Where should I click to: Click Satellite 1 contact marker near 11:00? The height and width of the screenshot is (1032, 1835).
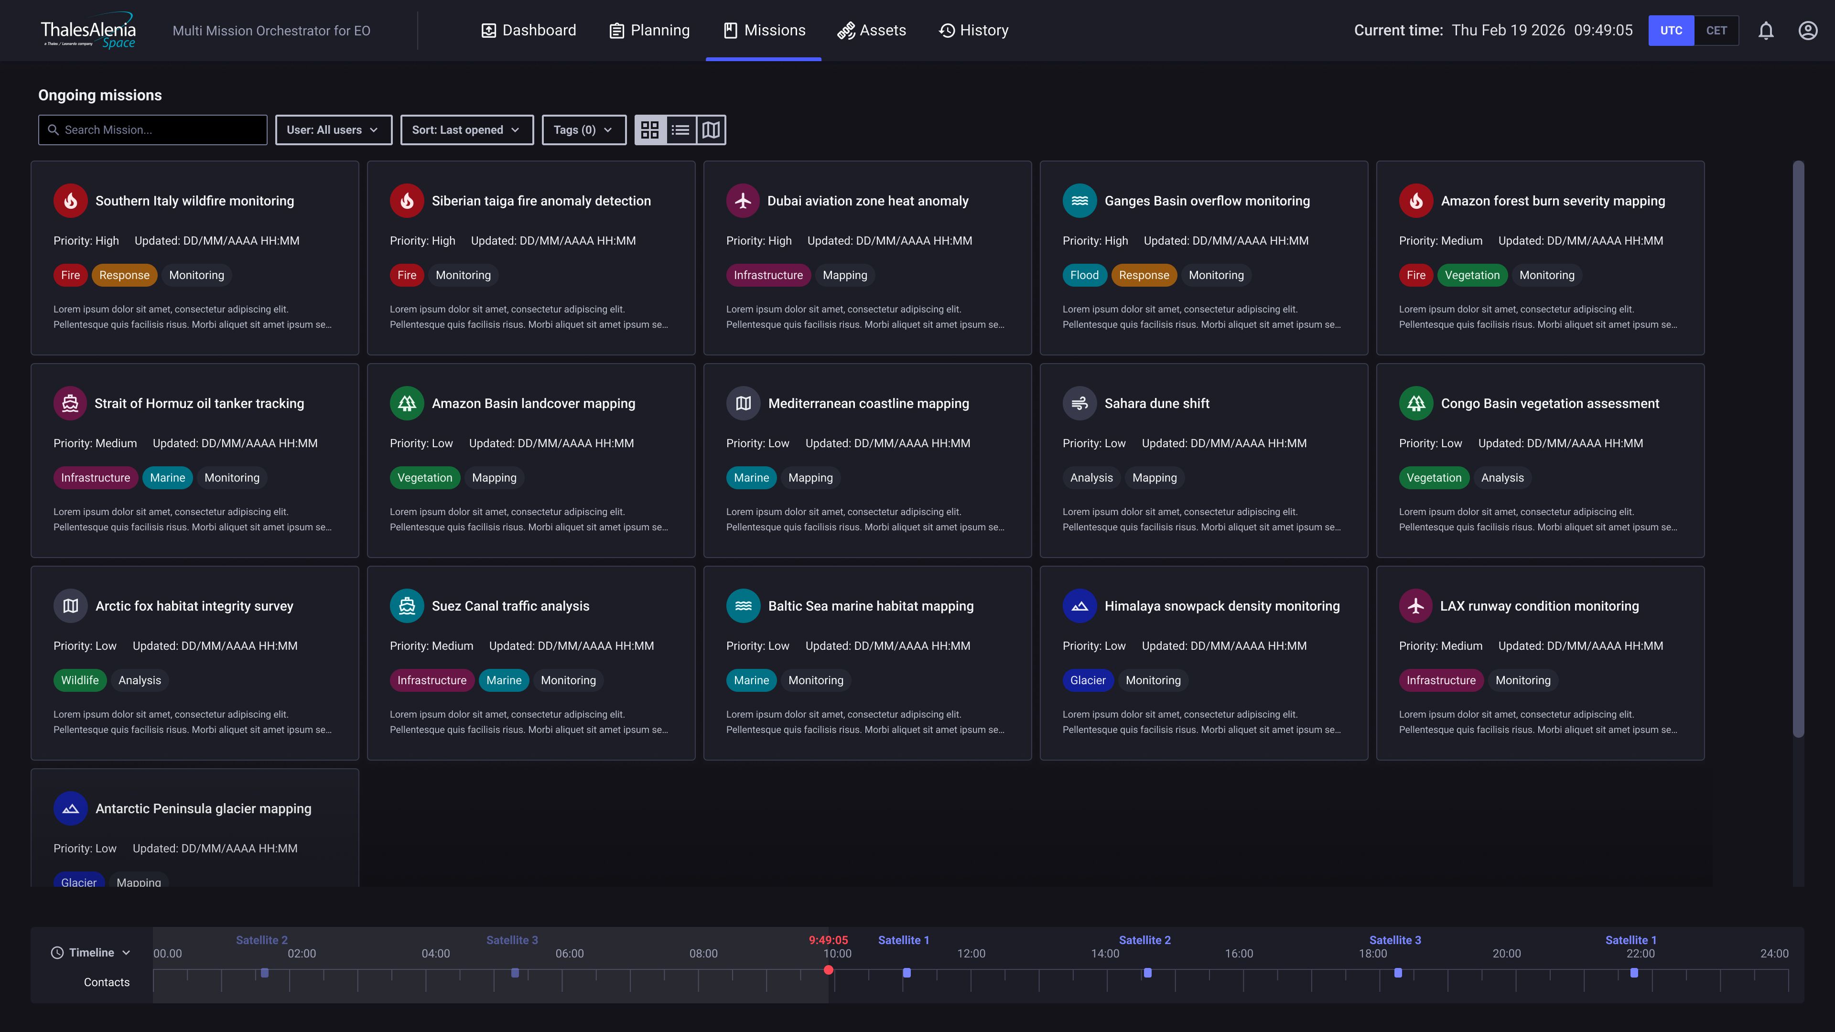pyautogui.click(x=907, y=973)
